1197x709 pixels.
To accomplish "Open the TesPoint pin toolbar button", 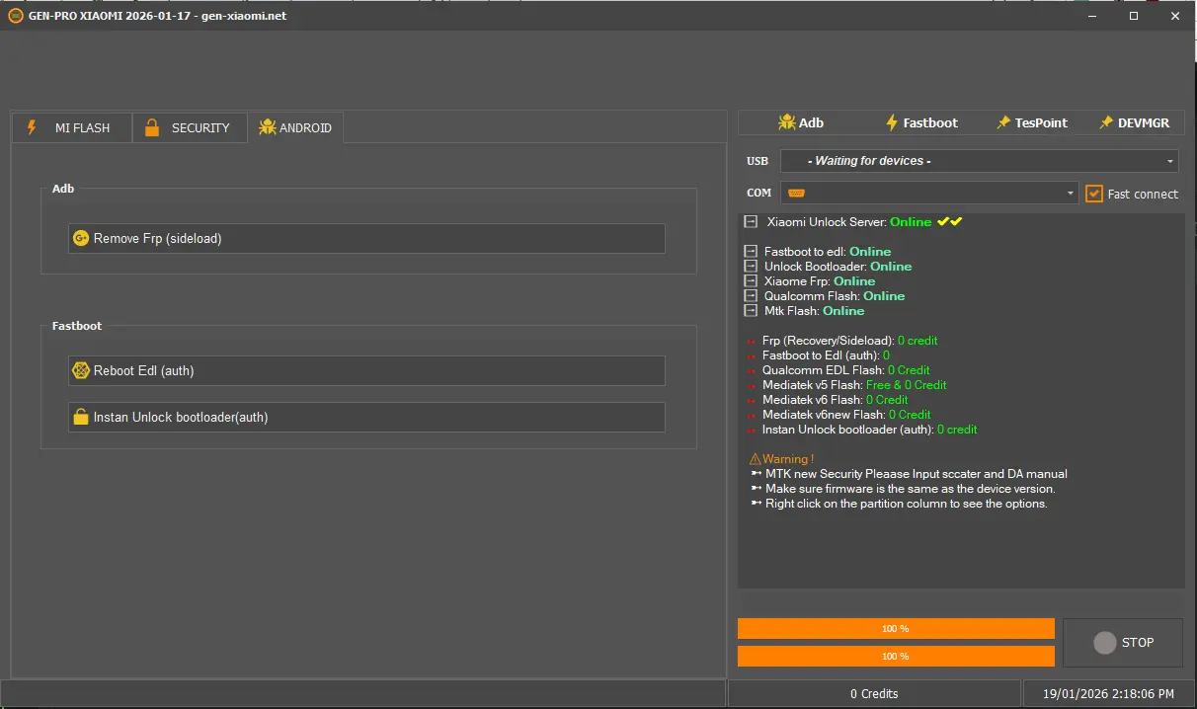I will [1031, 122].
